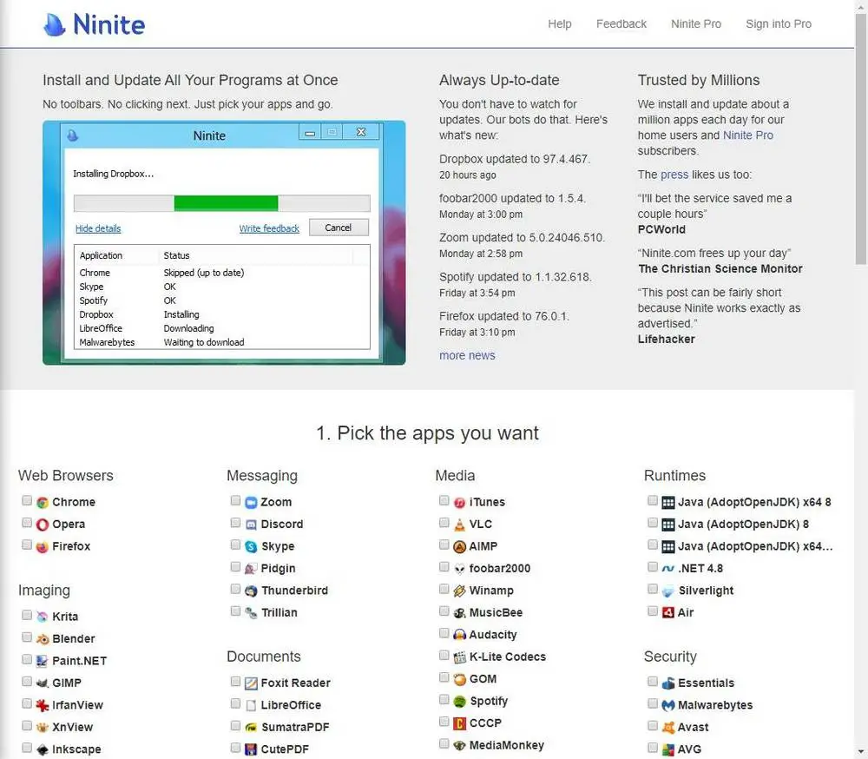Click the IrfanView app icon

[43, 705]
